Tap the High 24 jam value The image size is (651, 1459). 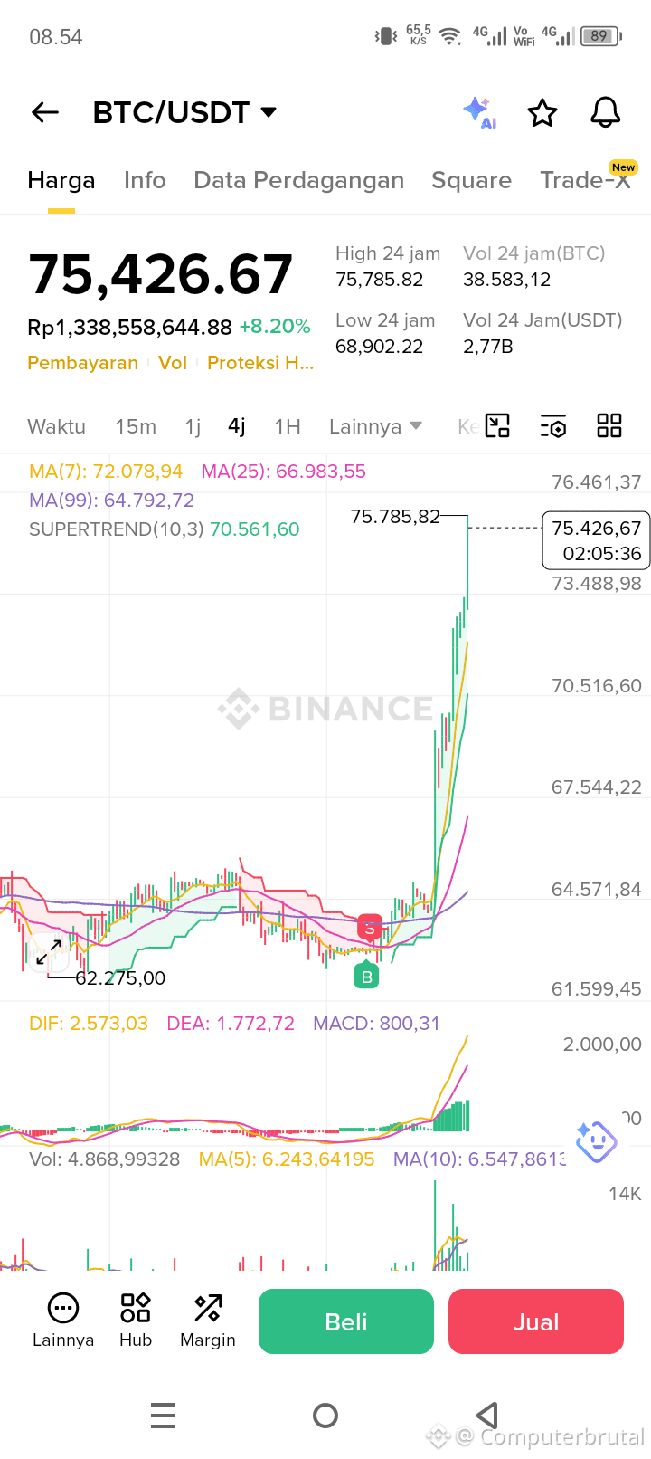(380, 280)
